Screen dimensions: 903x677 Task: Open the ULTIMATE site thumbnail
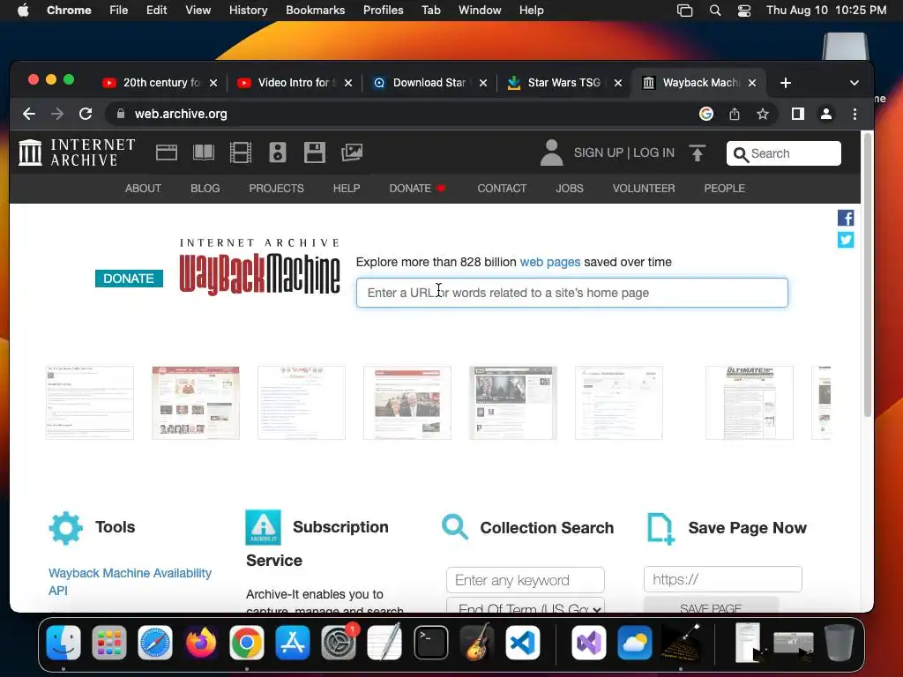pos(750,402)
